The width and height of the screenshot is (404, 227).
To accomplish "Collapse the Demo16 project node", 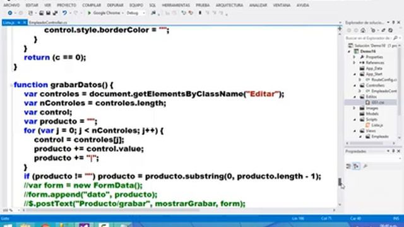I will point(350,52).
